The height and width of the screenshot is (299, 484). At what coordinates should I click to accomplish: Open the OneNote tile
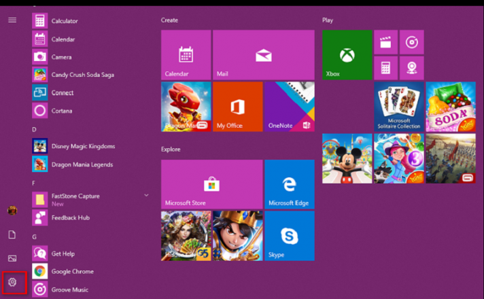(290, 107)
